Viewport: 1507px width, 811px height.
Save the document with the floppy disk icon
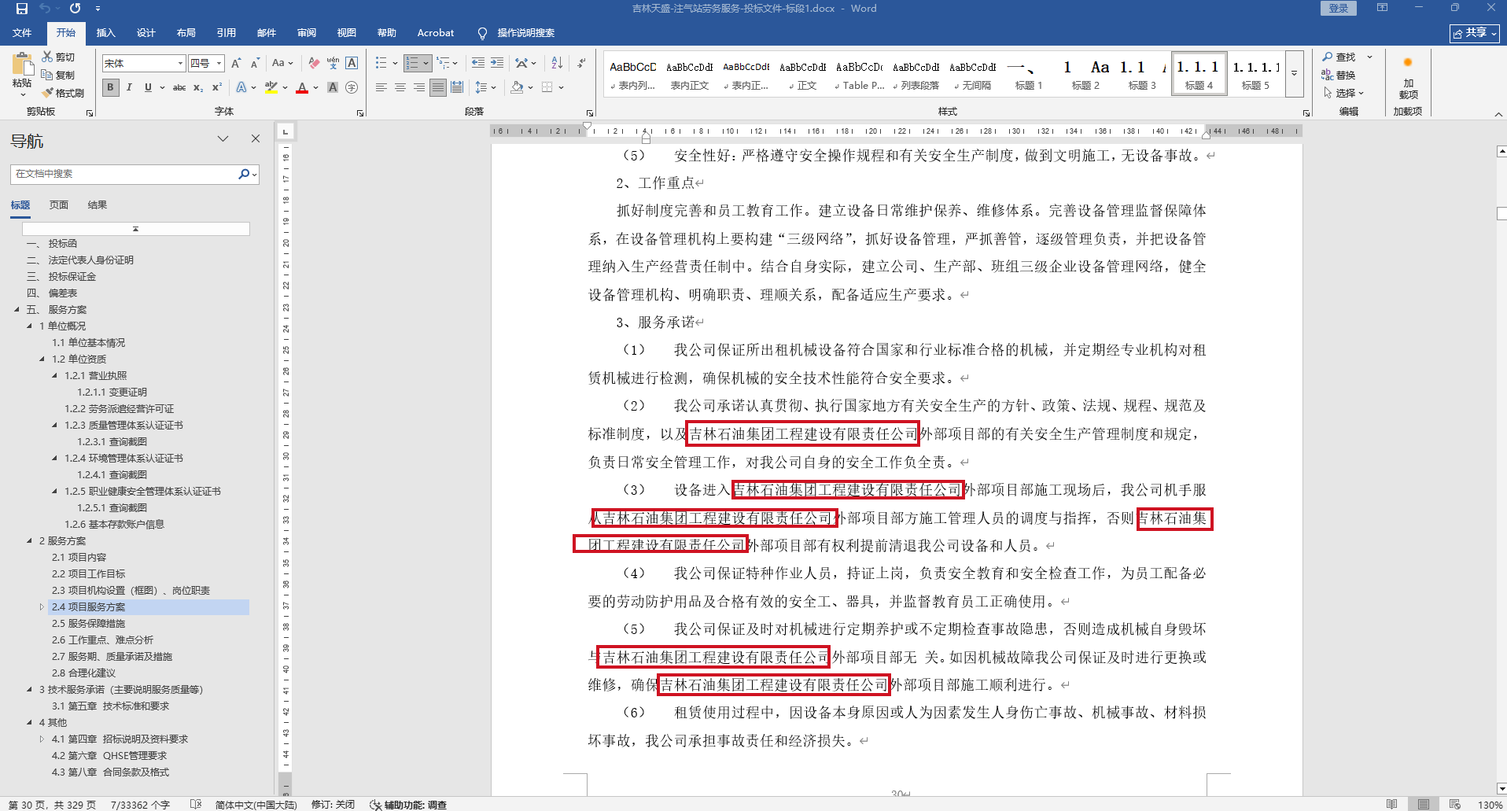21,9
